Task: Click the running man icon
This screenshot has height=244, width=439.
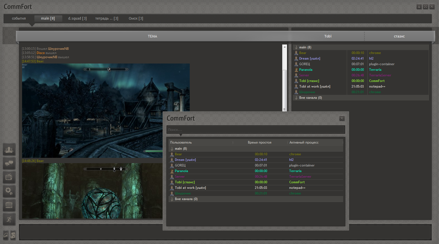Action: point(9,219)
